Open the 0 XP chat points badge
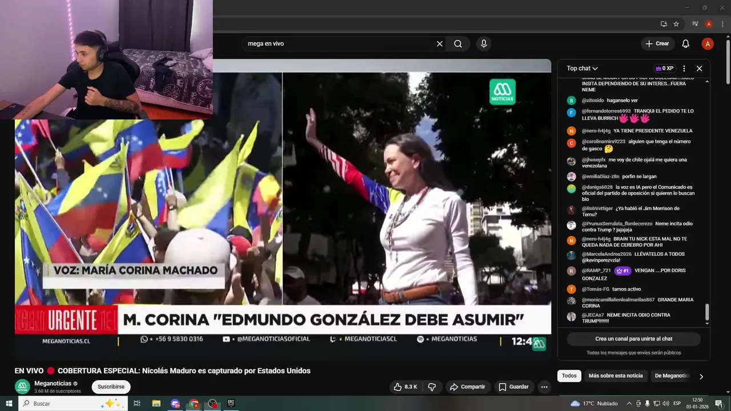 [x=665, y=68]
